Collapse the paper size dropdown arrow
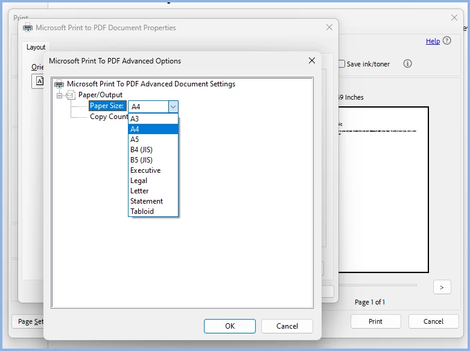This screenshot has width=470, height=351. pos(173,106)
